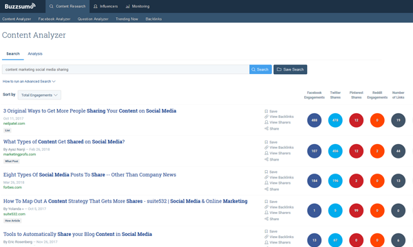Click the Reddit Engagements column header

(x=377, y=95)
